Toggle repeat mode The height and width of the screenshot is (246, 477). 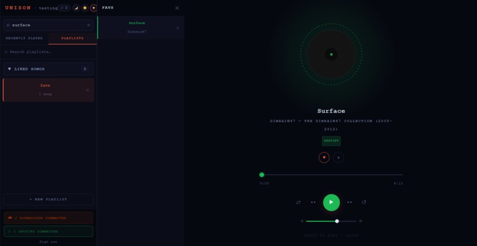pos(364,202)
